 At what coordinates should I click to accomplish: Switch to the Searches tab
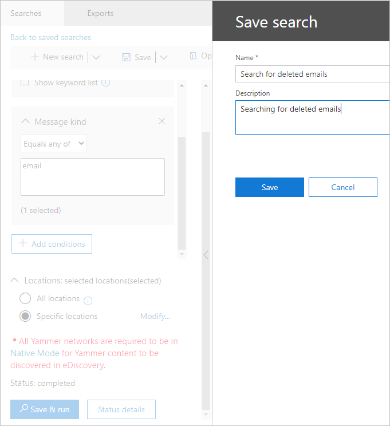(x=26, y=13)
